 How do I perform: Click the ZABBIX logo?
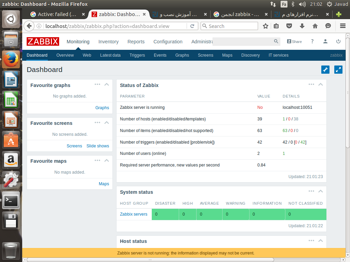(x=43, y=42)
